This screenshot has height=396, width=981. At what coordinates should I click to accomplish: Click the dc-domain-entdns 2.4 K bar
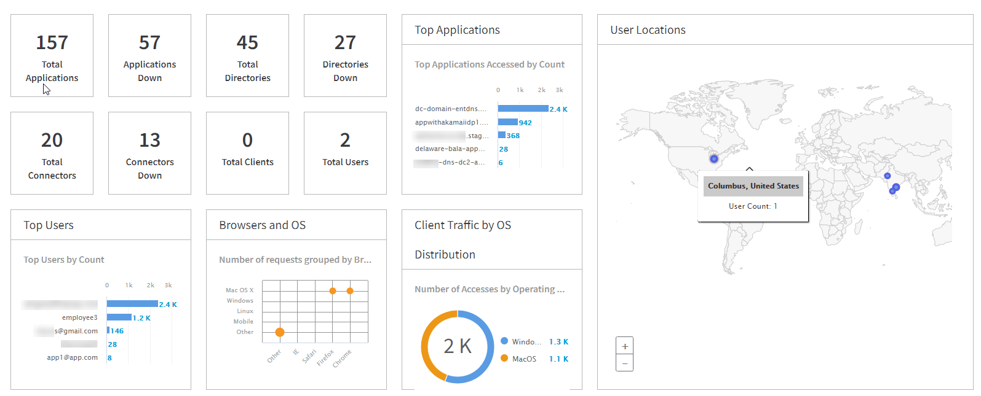[523, 109]
